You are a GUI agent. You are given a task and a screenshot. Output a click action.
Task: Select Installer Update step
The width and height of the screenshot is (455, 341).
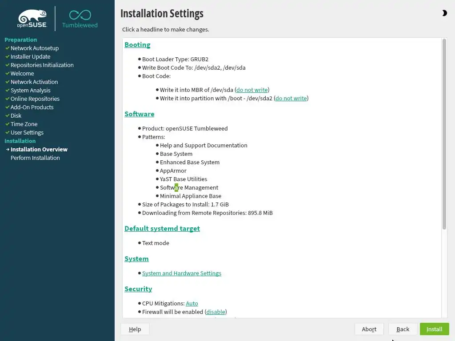point(31,56)
